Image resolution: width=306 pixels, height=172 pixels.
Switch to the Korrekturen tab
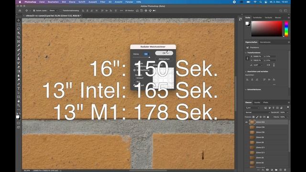coord(265,42)
